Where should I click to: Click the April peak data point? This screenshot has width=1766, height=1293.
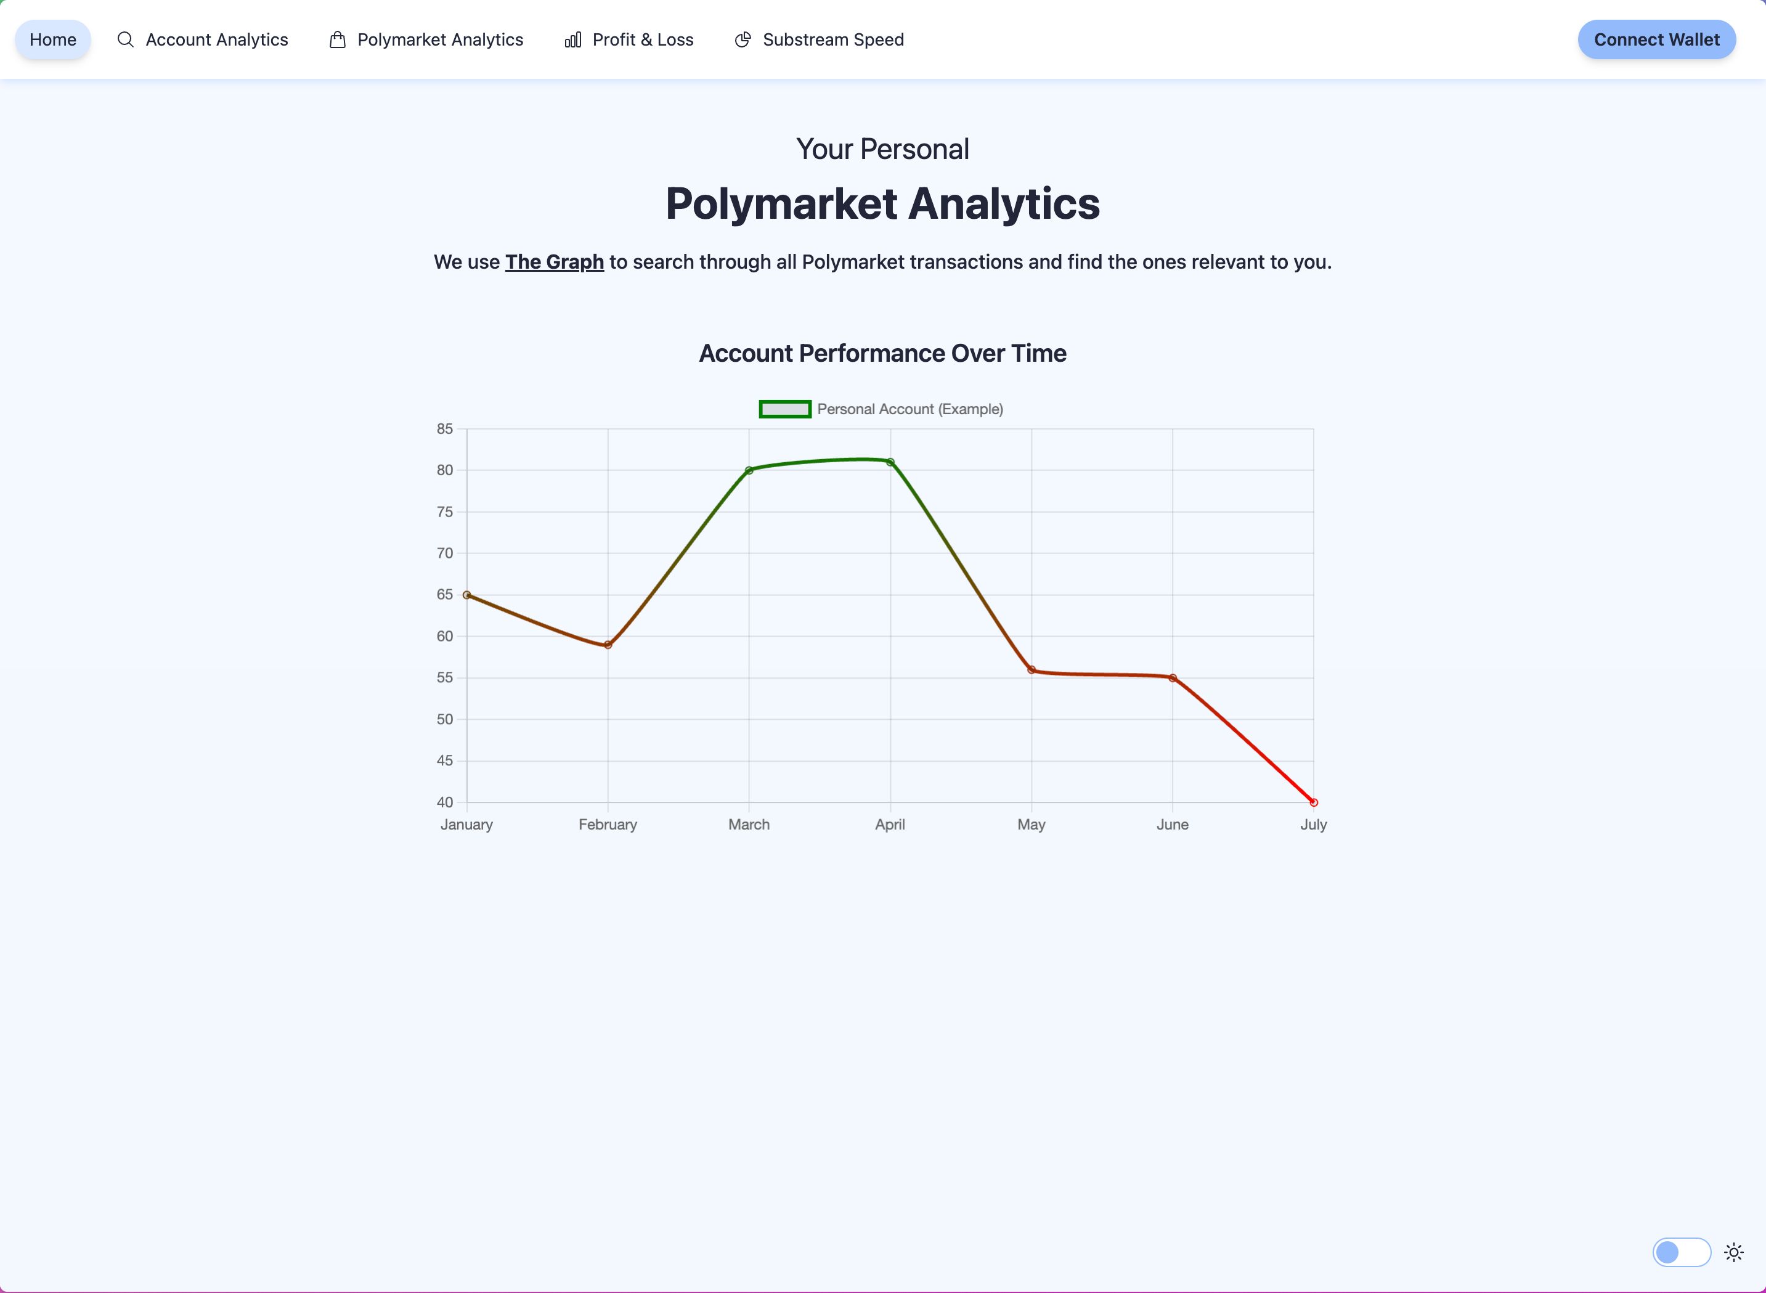pos(890,462)
